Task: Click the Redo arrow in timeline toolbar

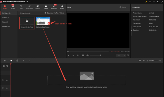Action: tap(11, 60)
